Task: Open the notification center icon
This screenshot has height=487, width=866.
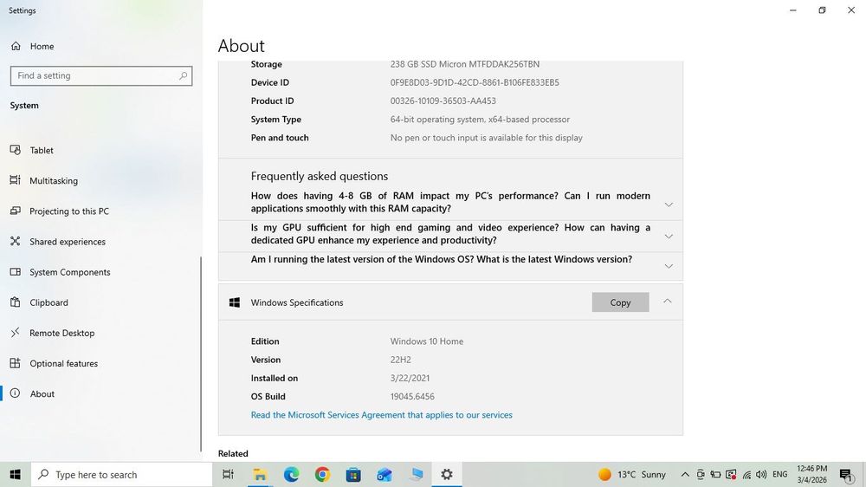Action: coord(846,475)
